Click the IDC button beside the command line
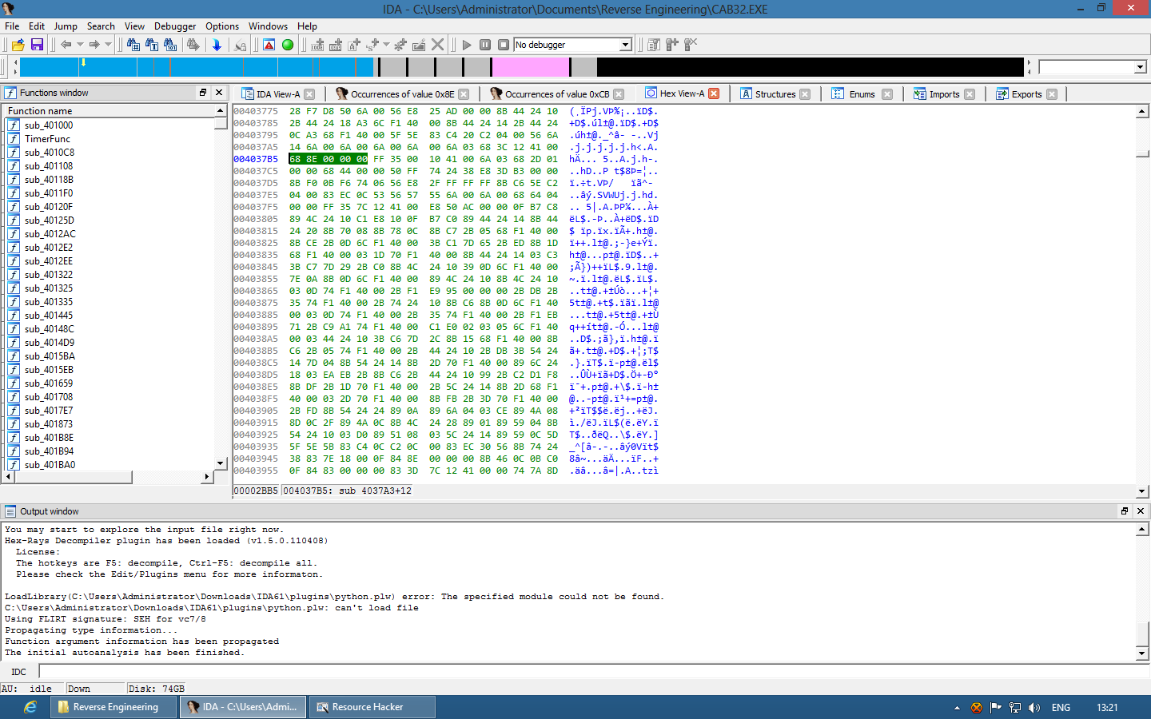The width and height of the screenshot is (1151, 719). pos(18,672)
